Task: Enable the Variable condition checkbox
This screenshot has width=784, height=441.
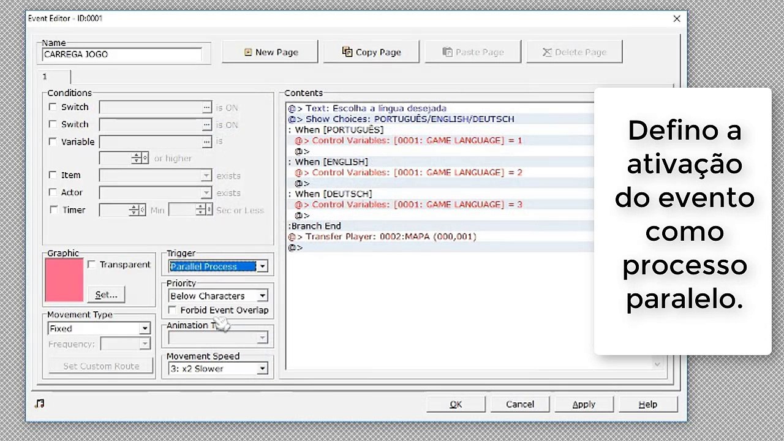Action: (x=53, y=141)
